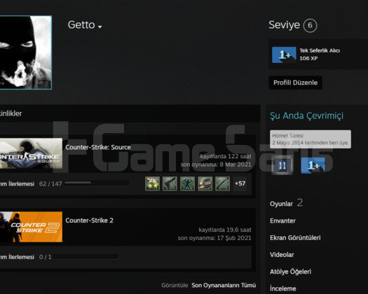Click the 'kayıtlarda 122 saat' text
The image size is (368, 294).
click(x=225, y=156)
